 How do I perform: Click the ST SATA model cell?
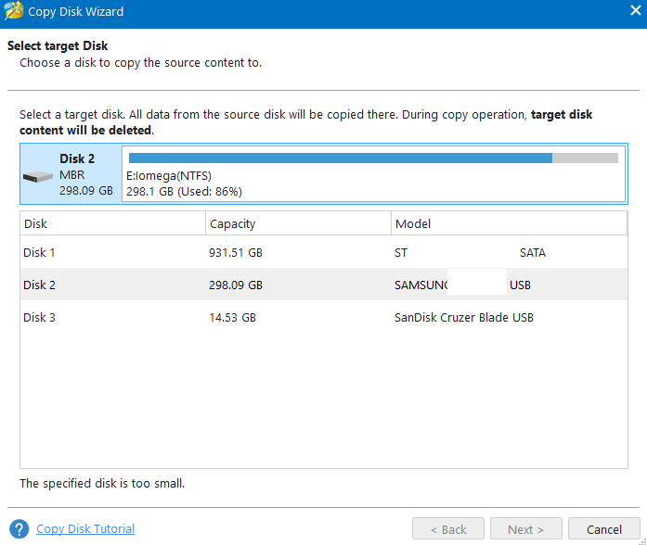[470, 252]
